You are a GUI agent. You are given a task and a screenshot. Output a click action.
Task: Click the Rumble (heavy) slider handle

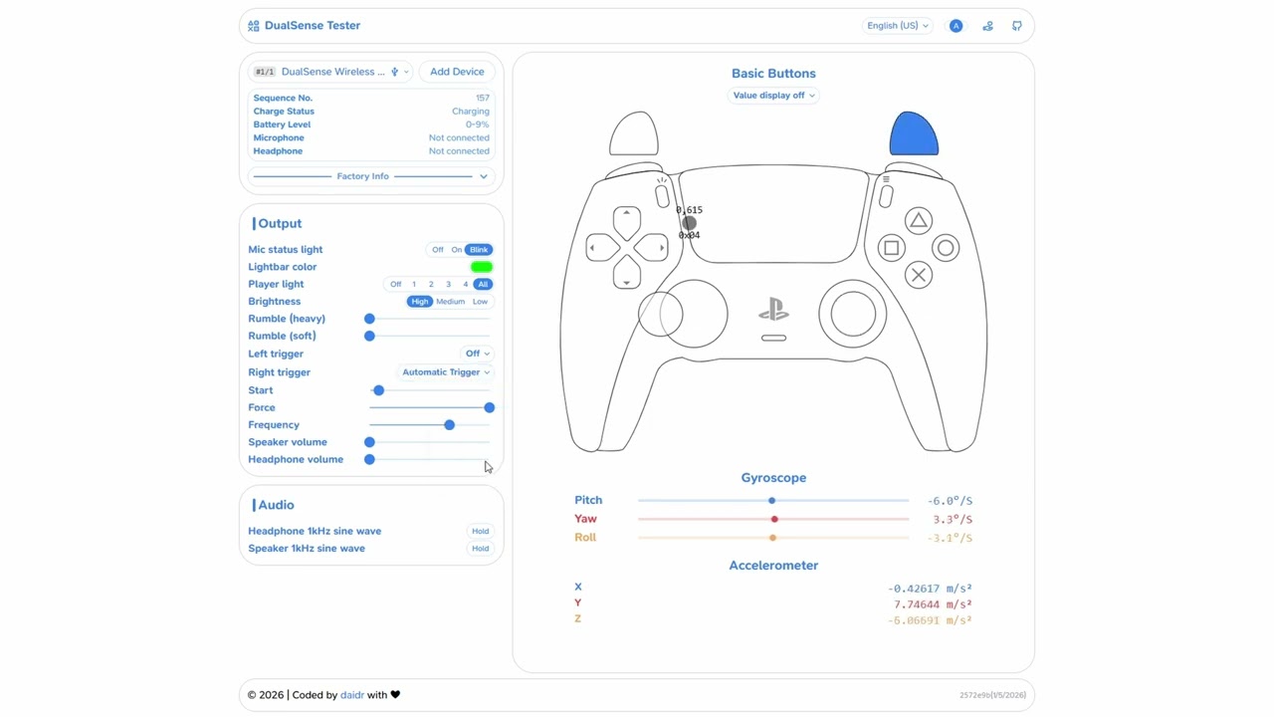(369, 319)
